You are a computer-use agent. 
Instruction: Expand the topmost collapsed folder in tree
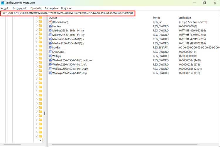pos(37,18)
